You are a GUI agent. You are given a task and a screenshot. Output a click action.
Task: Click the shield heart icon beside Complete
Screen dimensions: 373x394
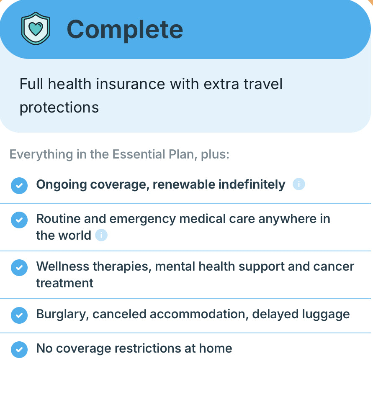(36, 28)
